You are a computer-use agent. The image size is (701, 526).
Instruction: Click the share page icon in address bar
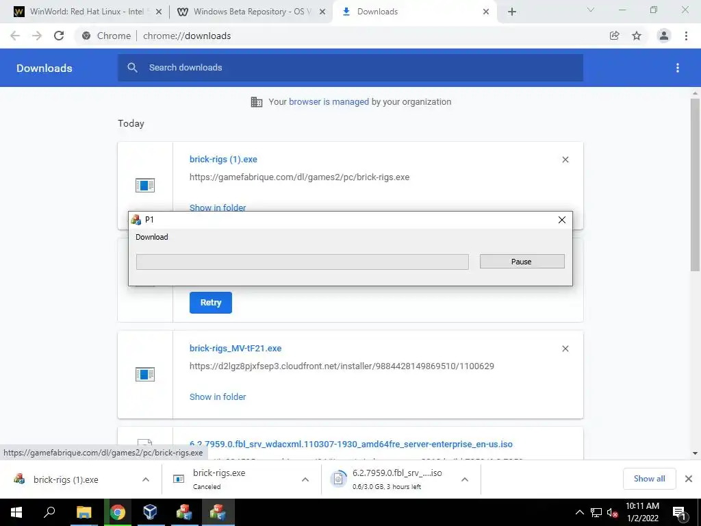(614, 36)
